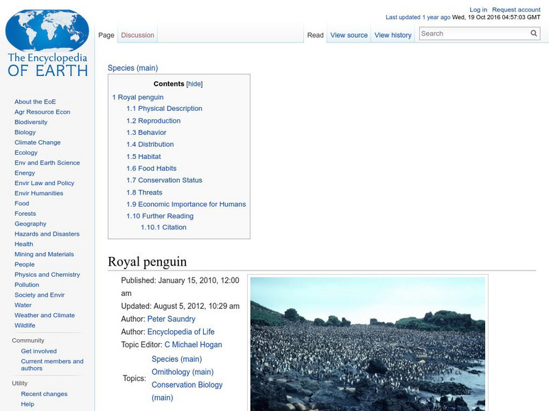This screenshot has width=549, height=411.
Task: Jump to 1.4 Distribution section
Action: tap(150, 145)
